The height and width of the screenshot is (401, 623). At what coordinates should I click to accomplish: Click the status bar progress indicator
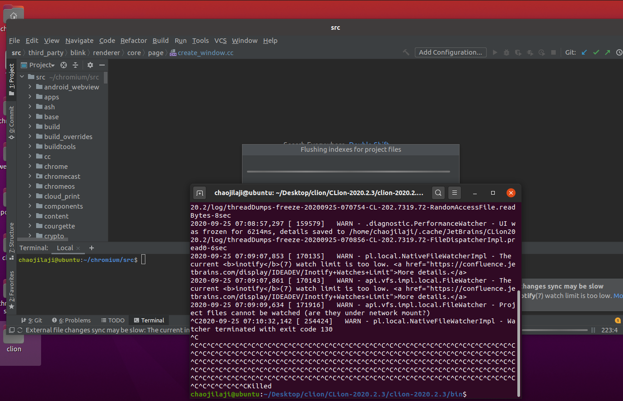coord(555,330)
